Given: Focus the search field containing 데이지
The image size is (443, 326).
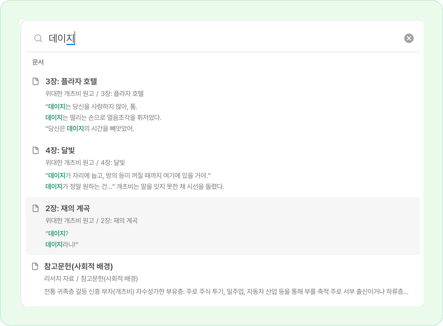Looking at the screenshot, I should pyautogui.click(x=222, y=38).
